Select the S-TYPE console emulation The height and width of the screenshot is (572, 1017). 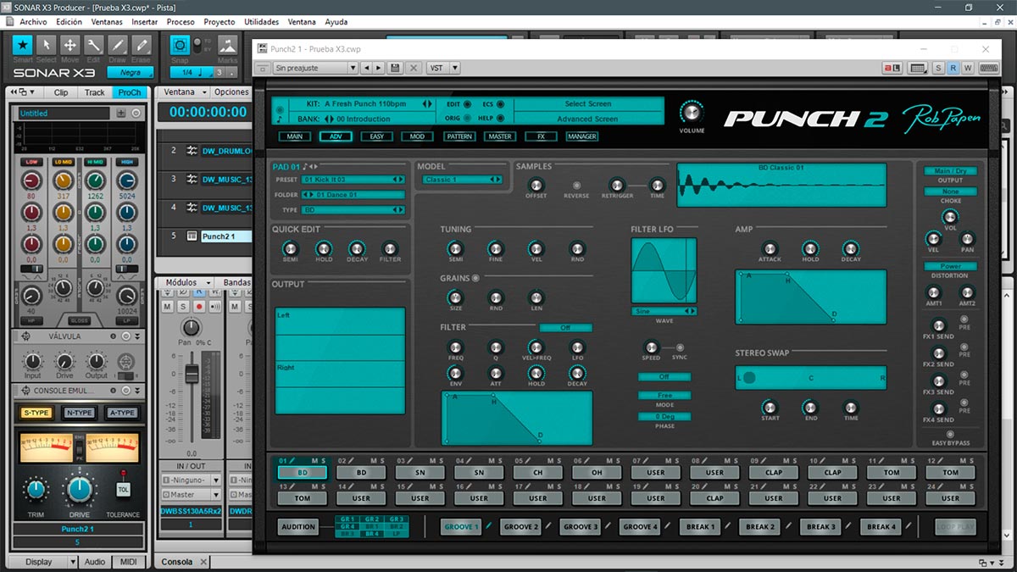36,413
